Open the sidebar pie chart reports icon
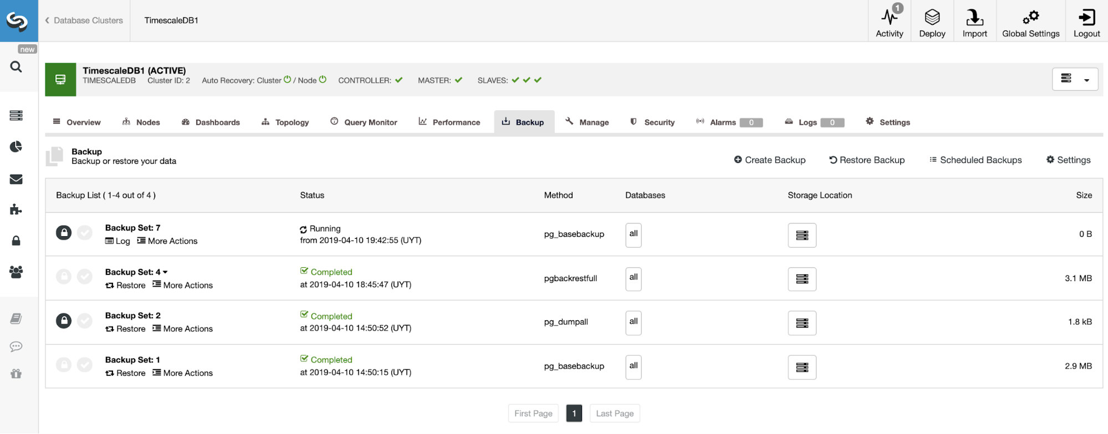Viewport: 1108px width, 434px height. click(x=16, y=147)
